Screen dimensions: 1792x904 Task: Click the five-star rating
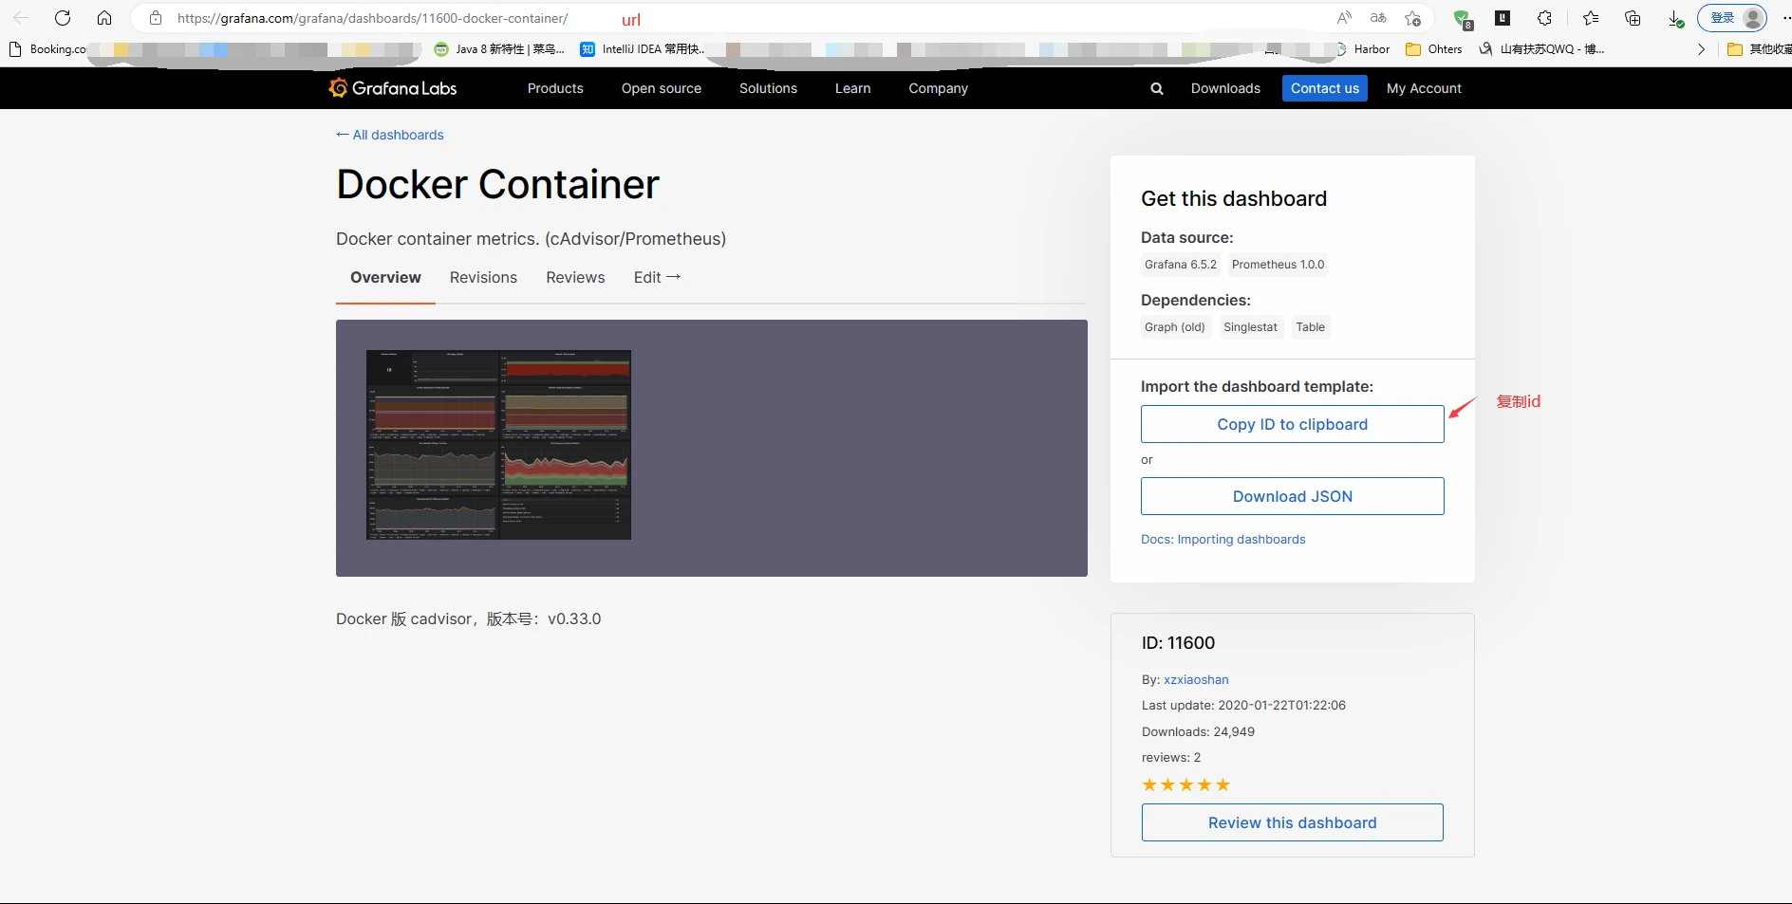(1185, 784)
